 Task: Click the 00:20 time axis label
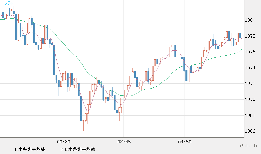64,142
